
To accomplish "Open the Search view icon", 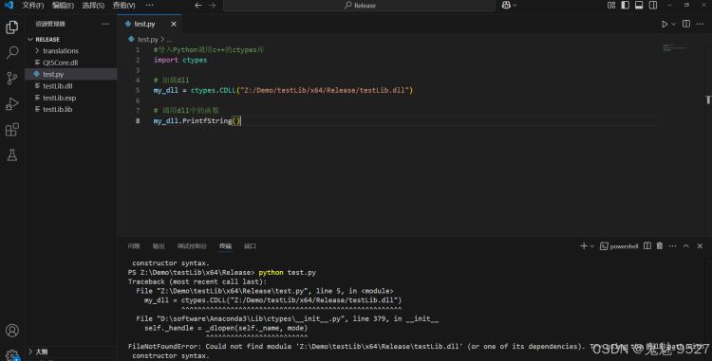I will [12, 52].
